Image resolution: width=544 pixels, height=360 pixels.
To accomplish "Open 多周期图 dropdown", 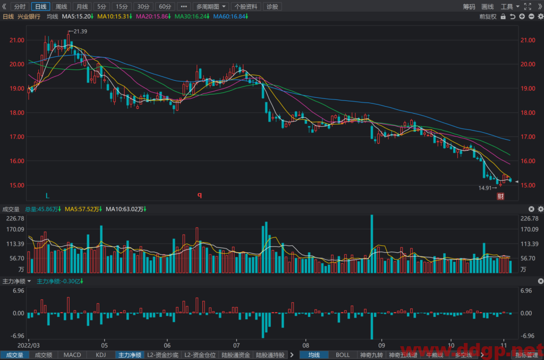I will 211,6.
